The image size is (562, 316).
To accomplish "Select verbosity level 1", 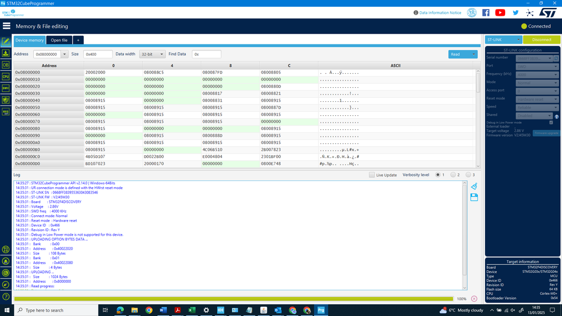I will [438, 175].
